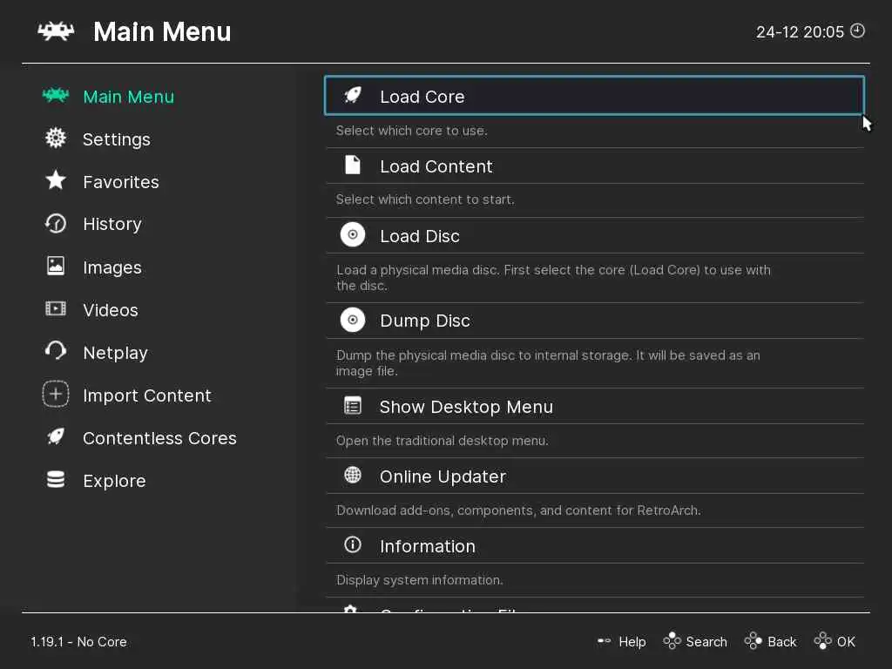Click the Videos film icon
The width and height of the screenshot is (892, 669).
pos(56,309)
